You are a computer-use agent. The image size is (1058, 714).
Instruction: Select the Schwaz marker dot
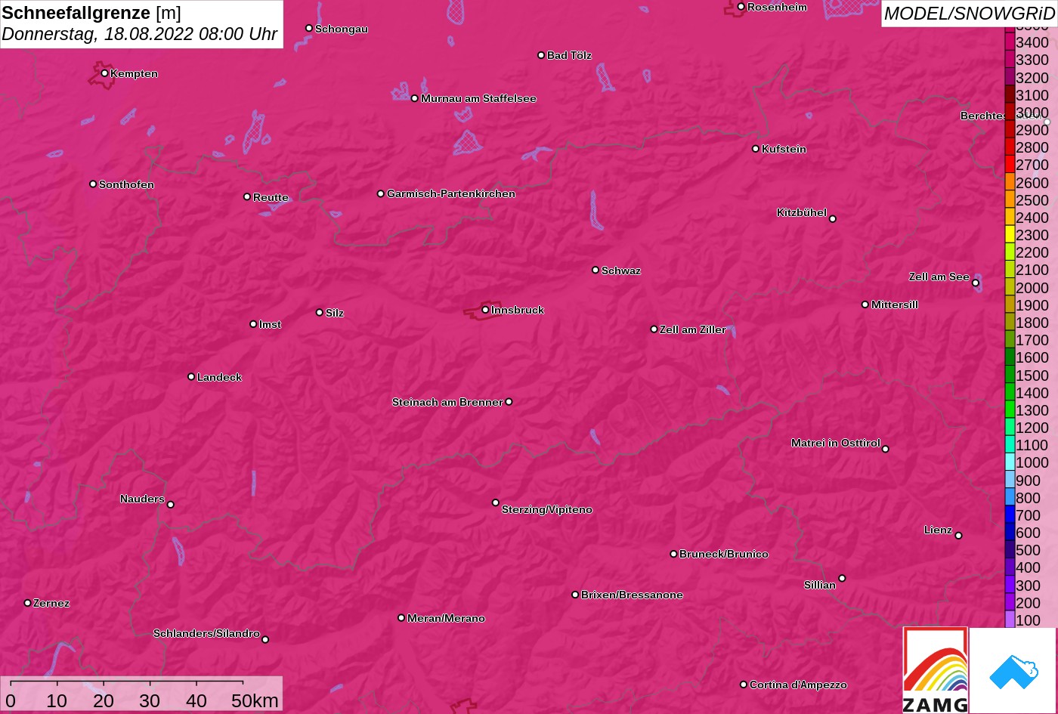tap(596, 270)
